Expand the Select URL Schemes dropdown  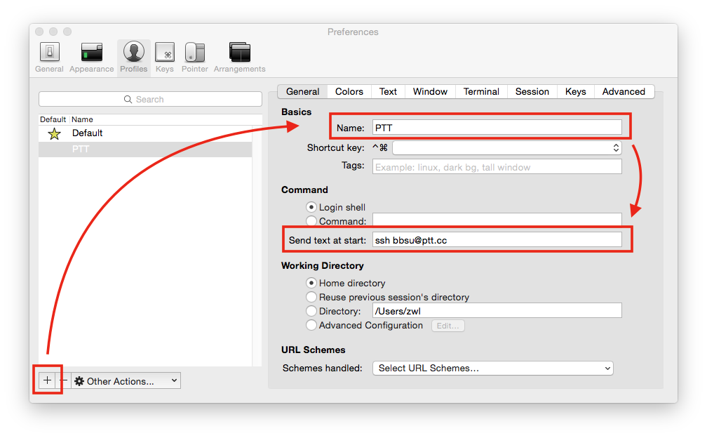[x=492, y=368]
